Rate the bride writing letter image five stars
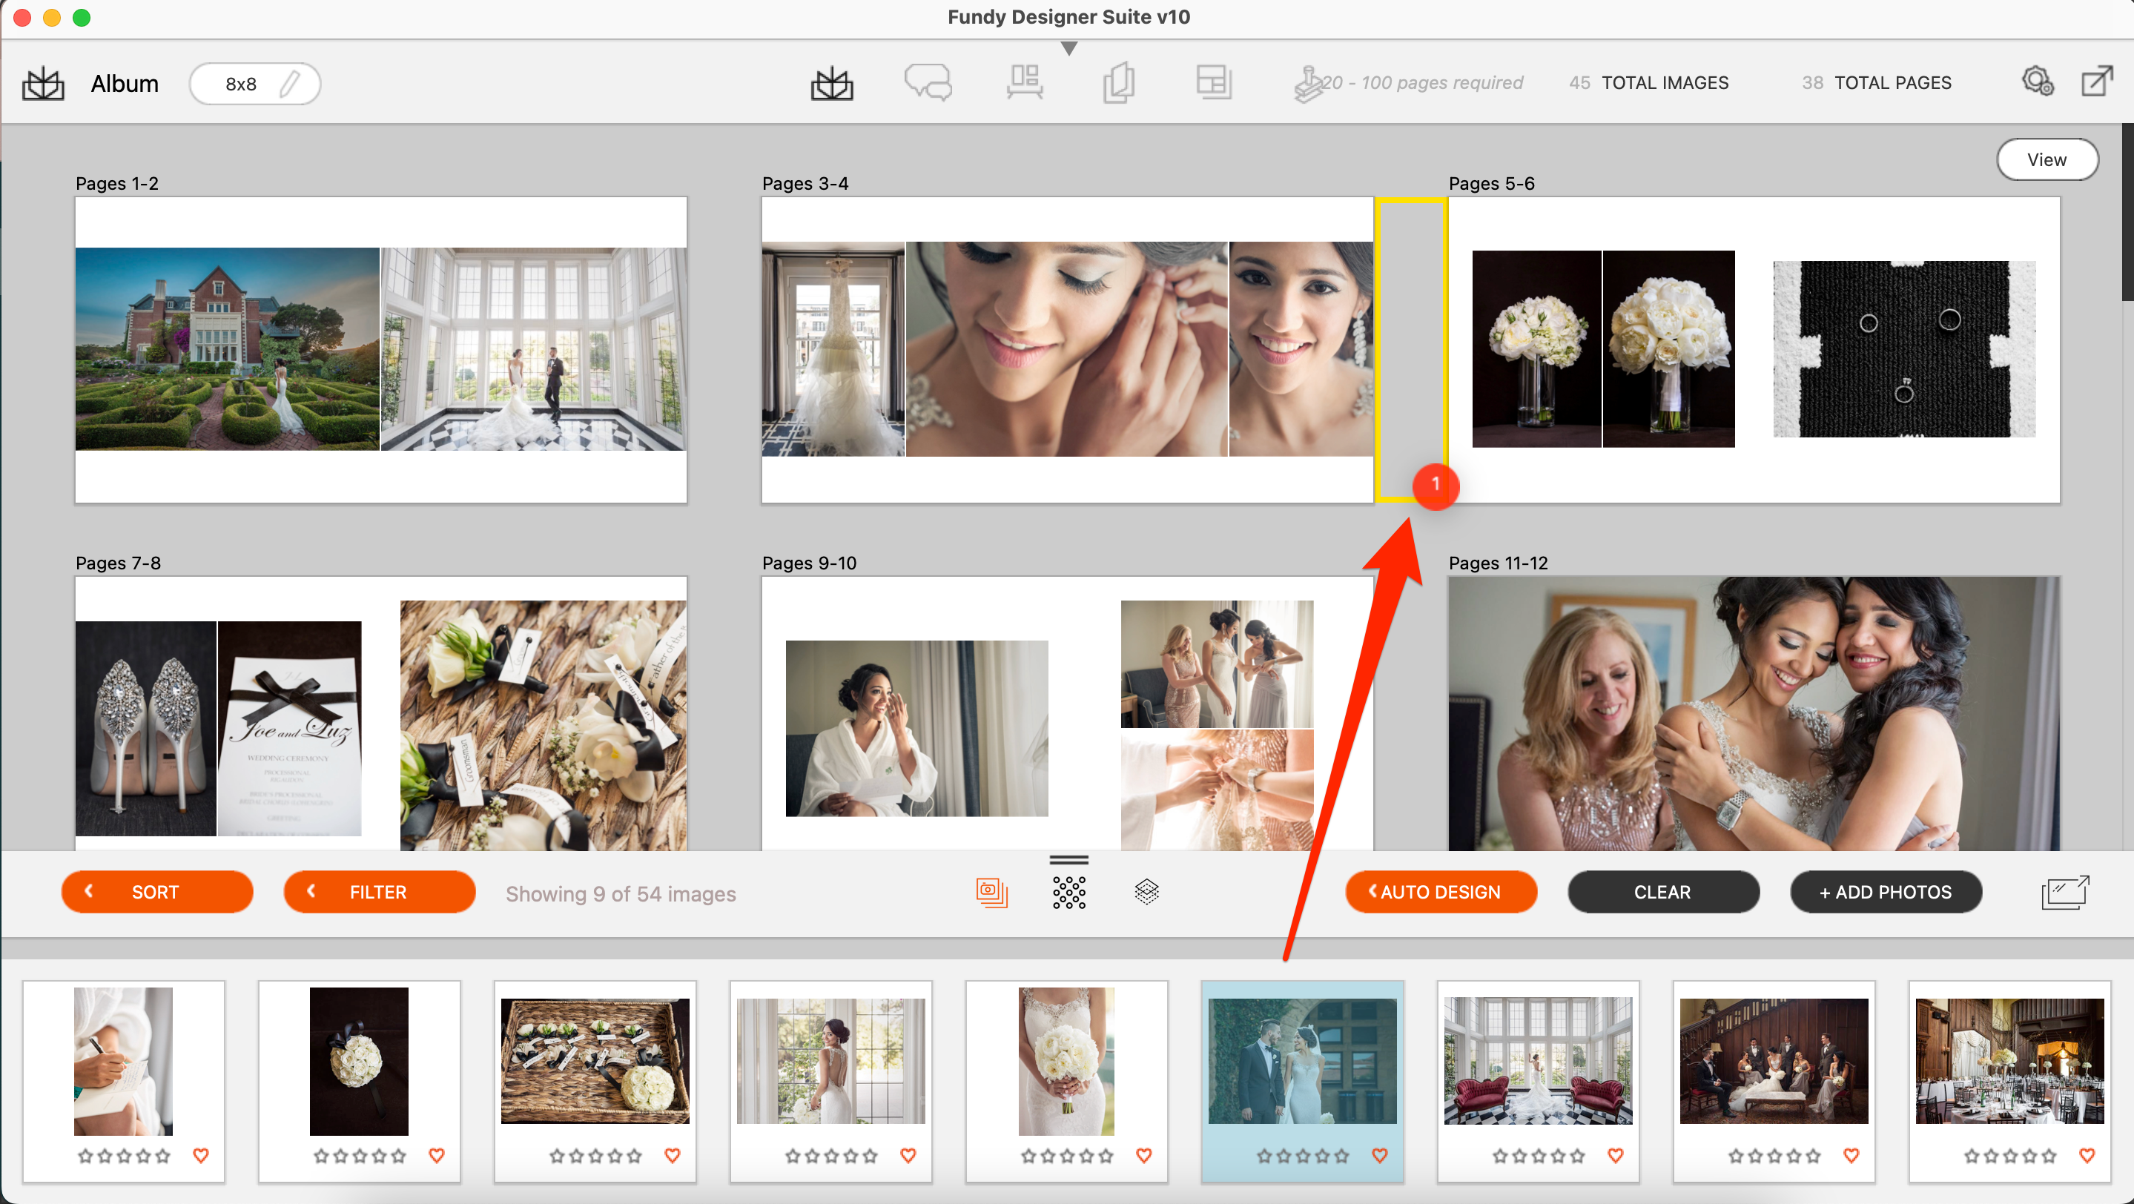2134x1204 pixels. click(162, 1155)
